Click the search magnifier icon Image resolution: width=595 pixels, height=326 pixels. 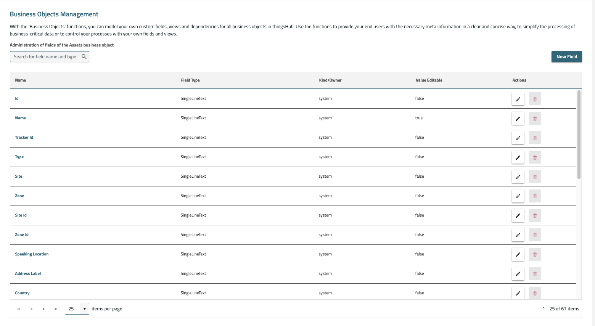84,57
